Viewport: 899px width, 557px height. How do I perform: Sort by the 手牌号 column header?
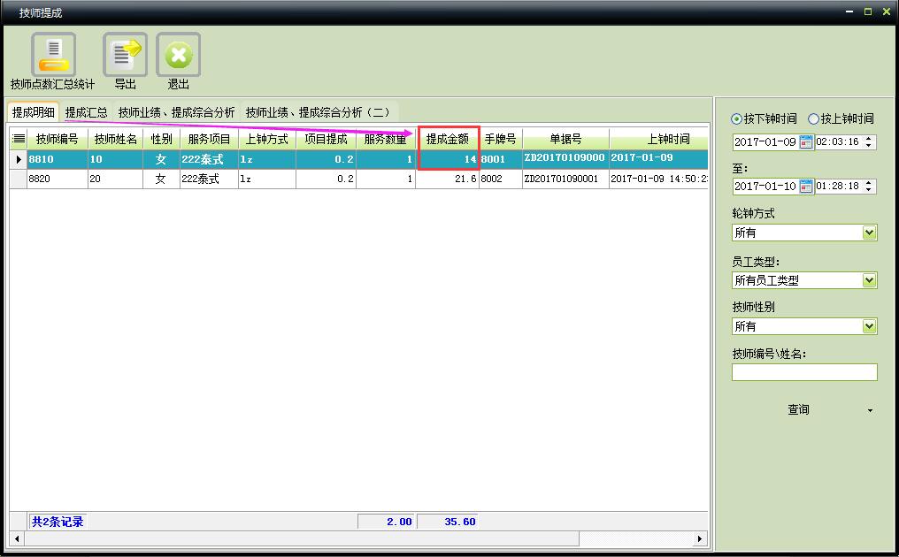[x=500, y=139]
